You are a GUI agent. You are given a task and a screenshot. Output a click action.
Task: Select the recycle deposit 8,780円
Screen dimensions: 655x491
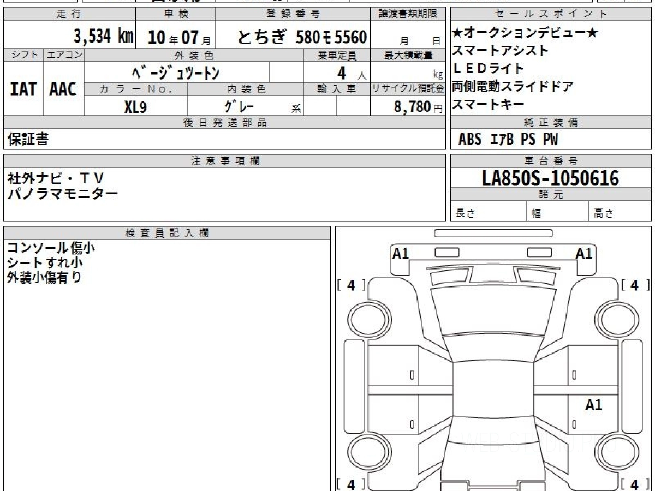coord(418,106)
